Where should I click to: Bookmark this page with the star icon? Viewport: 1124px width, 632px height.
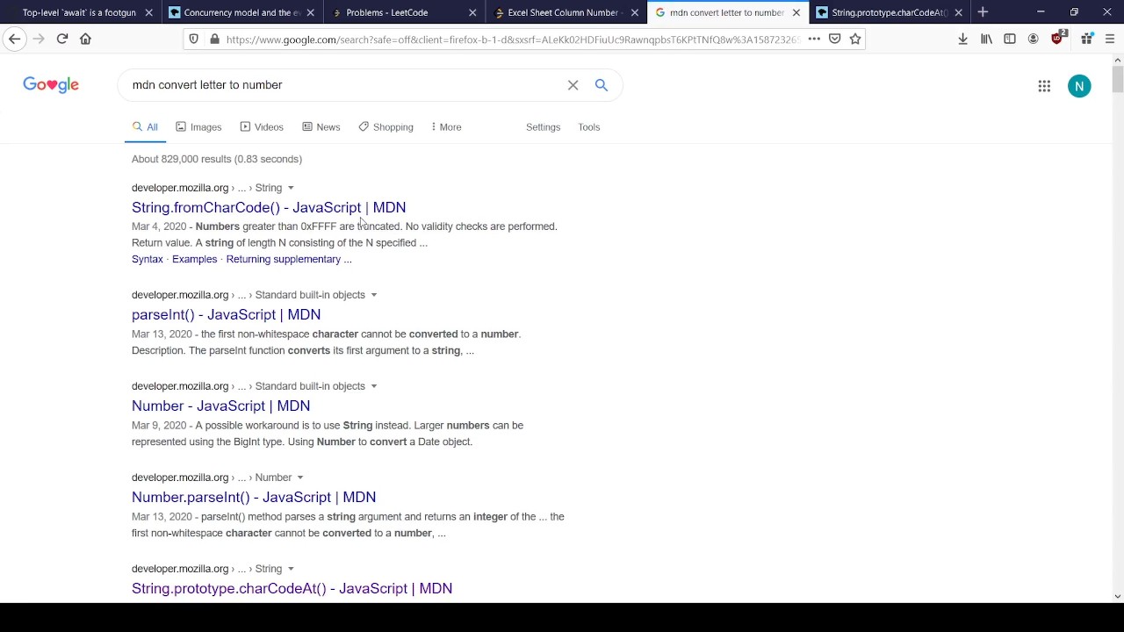(855, 39)
